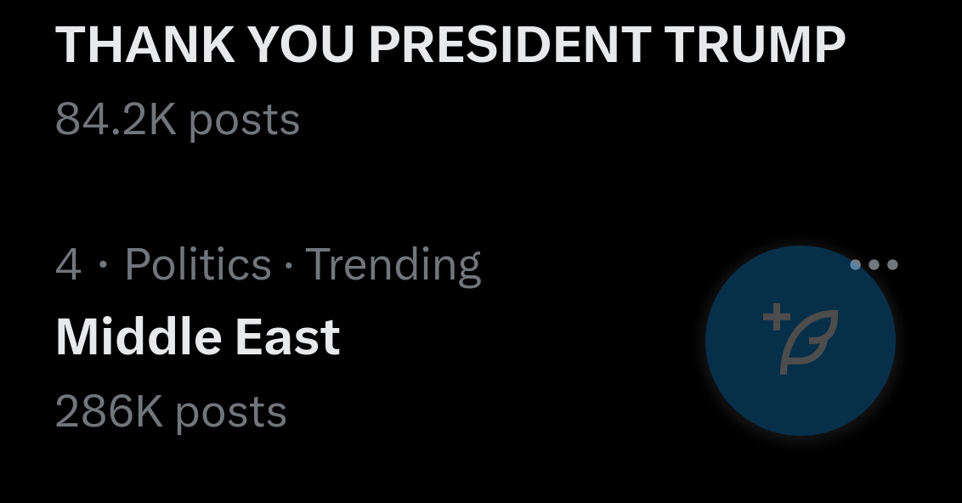This screenshot has height=503, width=962.
Task: Tap the '4 · Politics · Trending' header line
Action: [268, 264]
